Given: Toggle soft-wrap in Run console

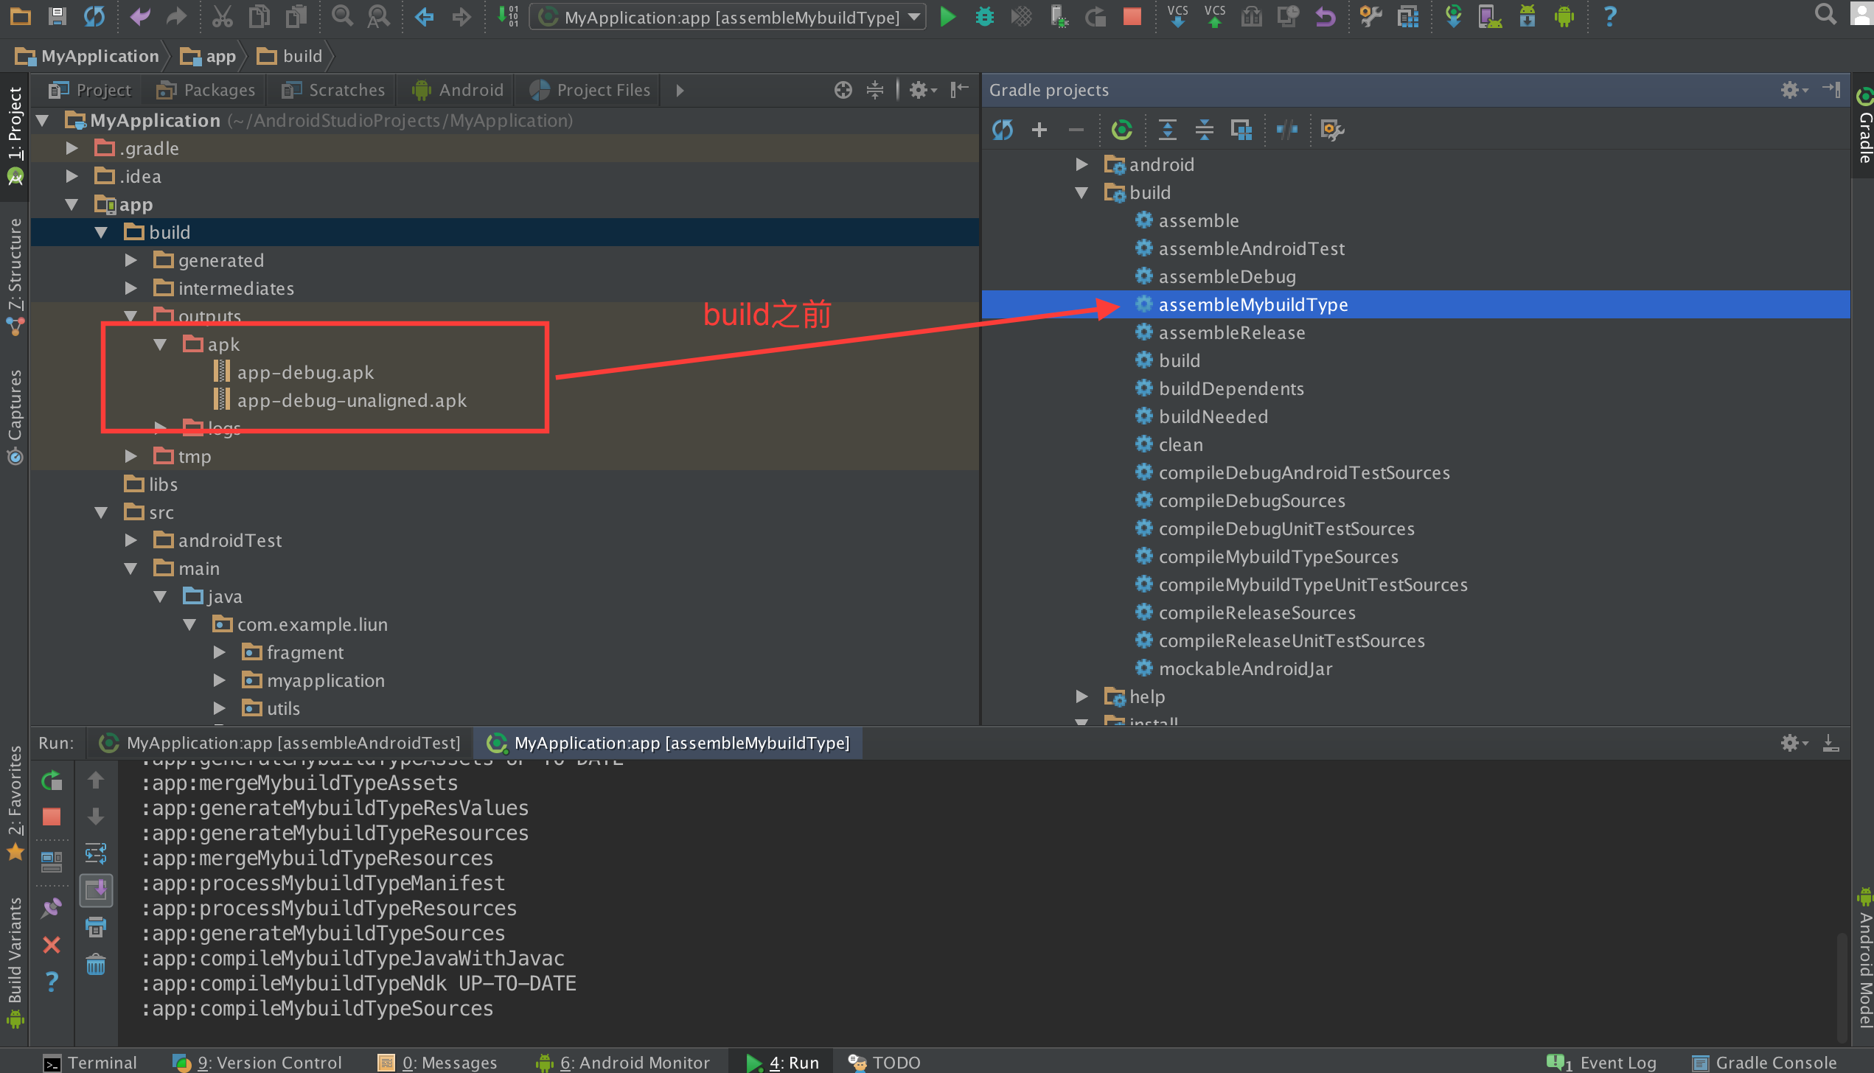Looking at the screenshot, I should tap(96, 854).
